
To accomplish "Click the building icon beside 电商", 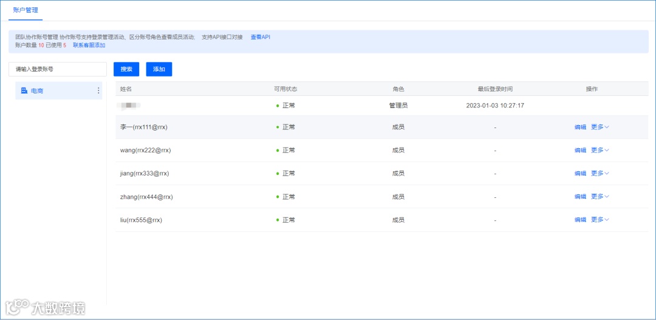I will coord(24,90).
